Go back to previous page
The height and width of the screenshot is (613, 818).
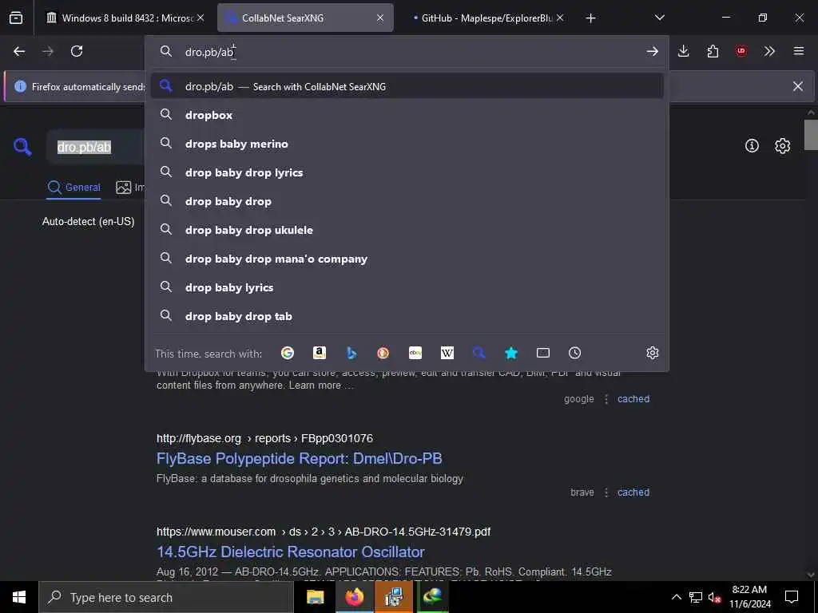click(19, 51)
